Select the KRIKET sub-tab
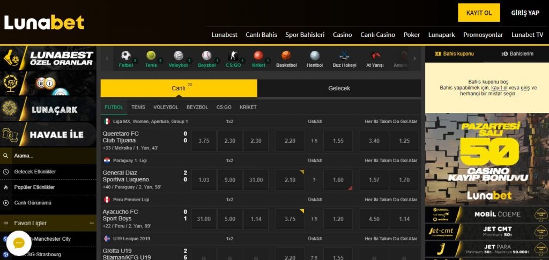This screenshot has height=260, width=549. [248, 108]
